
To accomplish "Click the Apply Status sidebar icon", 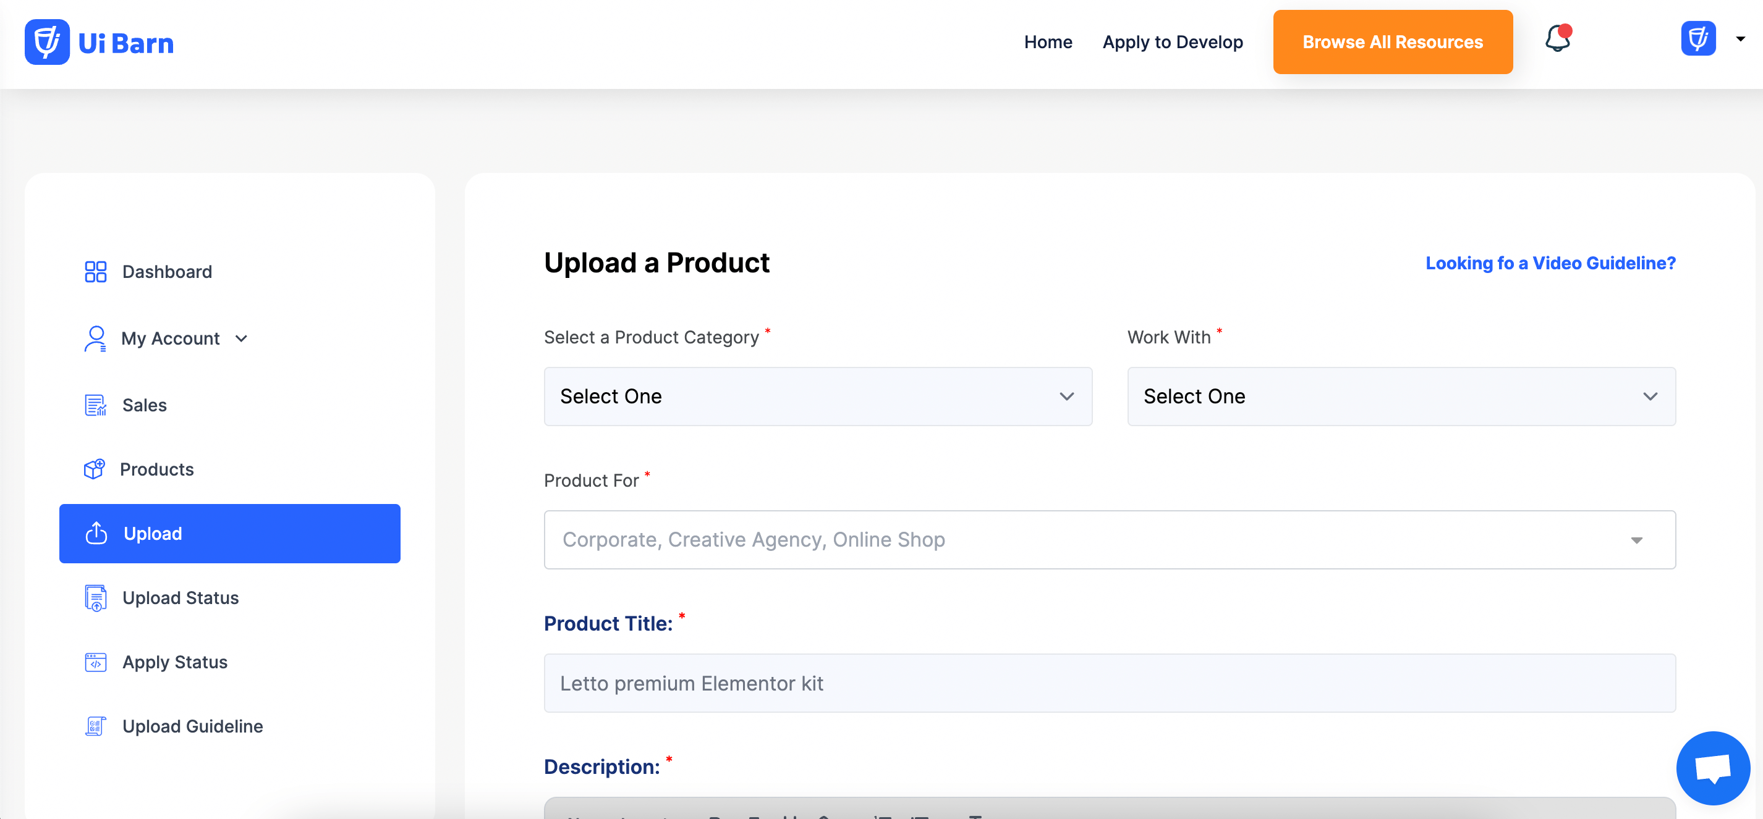I will 95,661.
